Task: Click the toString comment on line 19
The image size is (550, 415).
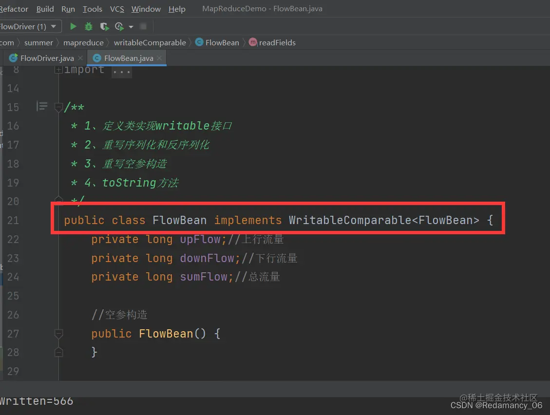Action: [x=140, y=183]
